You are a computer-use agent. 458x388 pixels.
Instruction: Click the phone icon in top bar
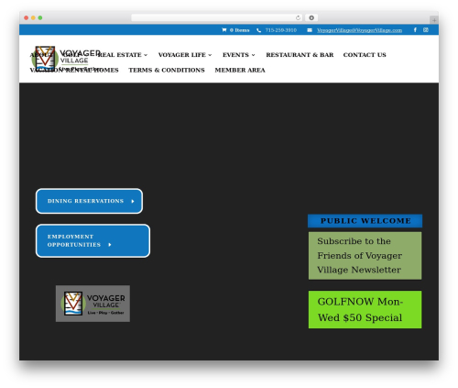(258, 30)
